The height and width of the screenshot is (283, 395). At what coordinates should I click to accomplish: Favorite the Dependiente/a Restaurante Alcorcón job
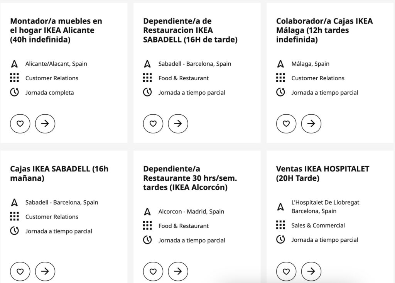pos(153,271)
